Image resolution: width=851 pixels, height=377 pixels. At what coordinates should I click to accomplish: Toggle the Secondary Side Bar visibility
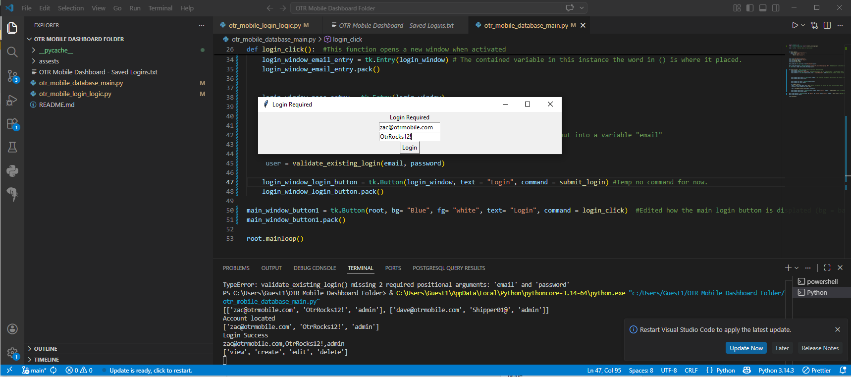pos(776,8)
